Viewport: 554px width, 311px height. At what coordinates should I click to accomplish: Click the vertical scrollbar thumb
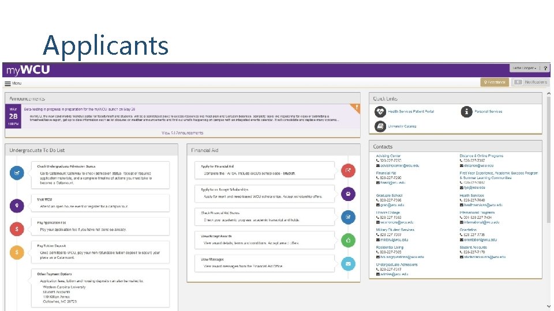548,160
